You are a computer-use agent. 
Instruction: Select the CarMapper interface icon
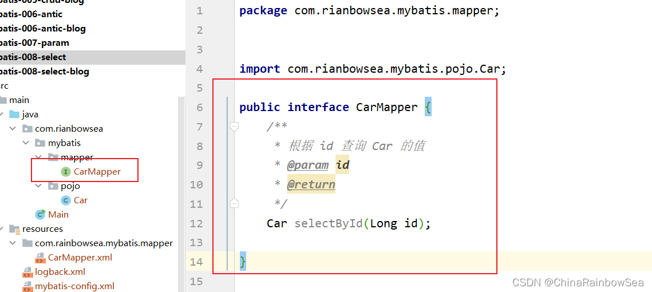pos(66,171)
